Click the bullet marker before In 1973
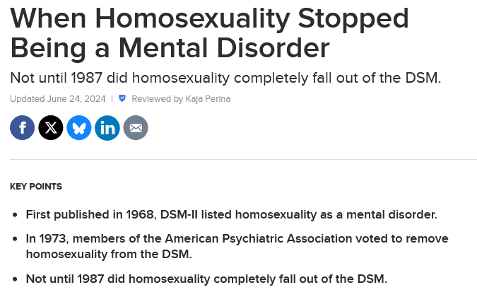477x297 pixels. [16, 239]
